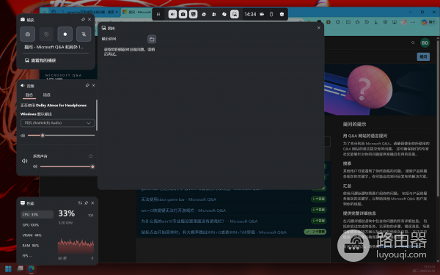Open Edge favorites star icon

point(357,22)
